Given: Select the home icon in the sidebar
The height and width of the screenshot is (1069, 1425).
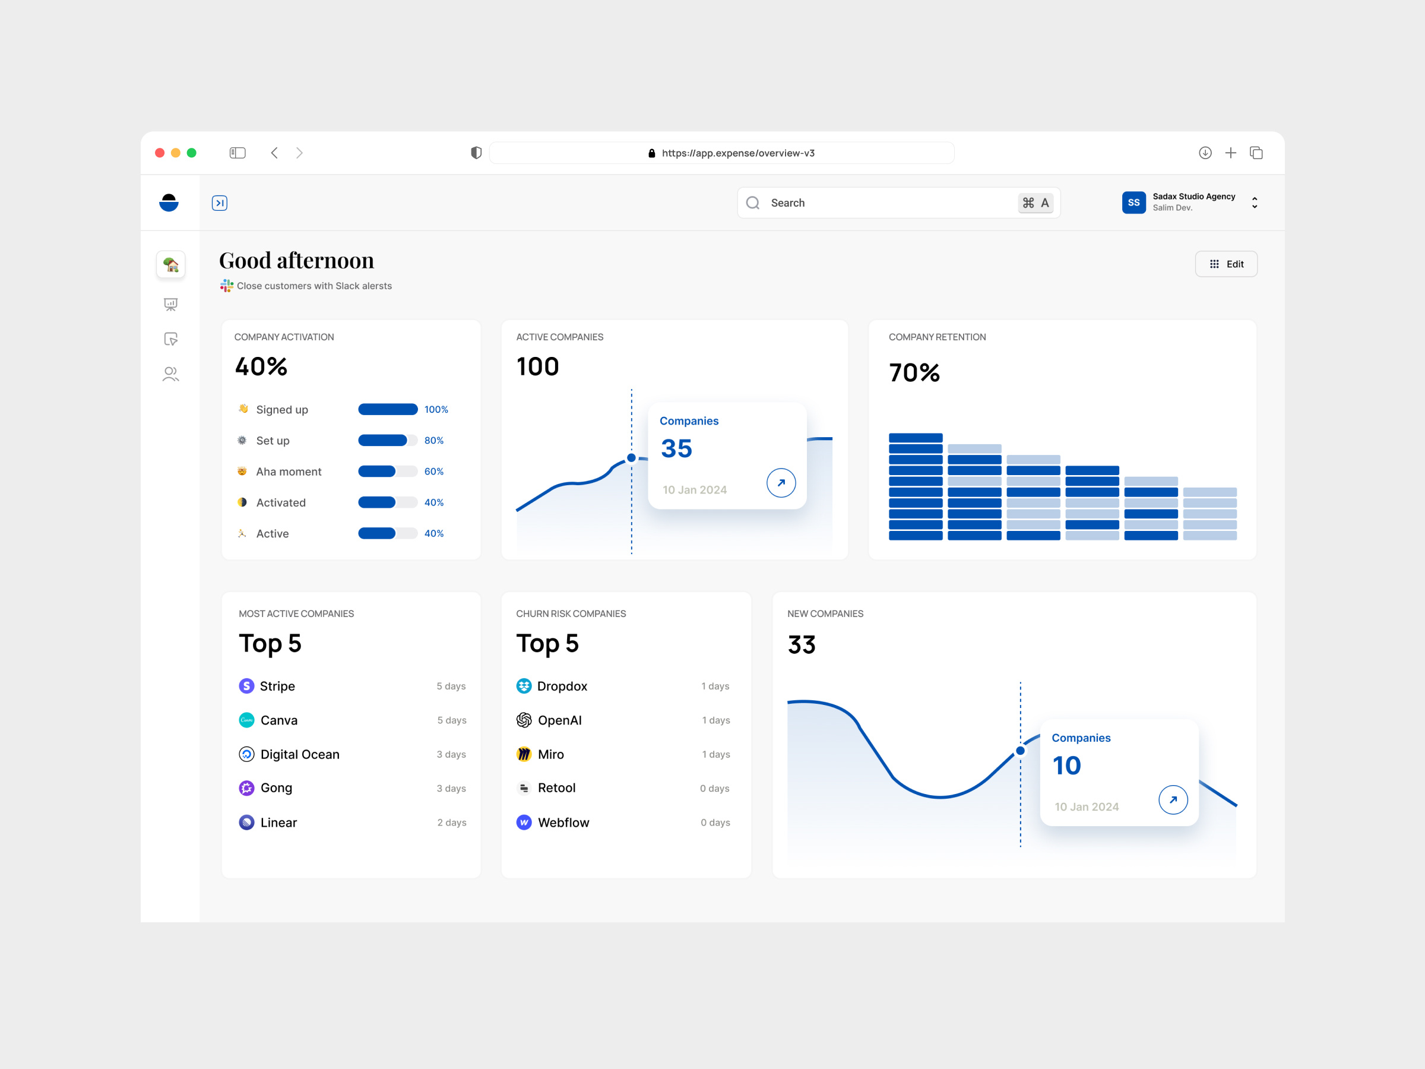Looking at the screenshot, I should pyautogui.click(x=170, y=264).
